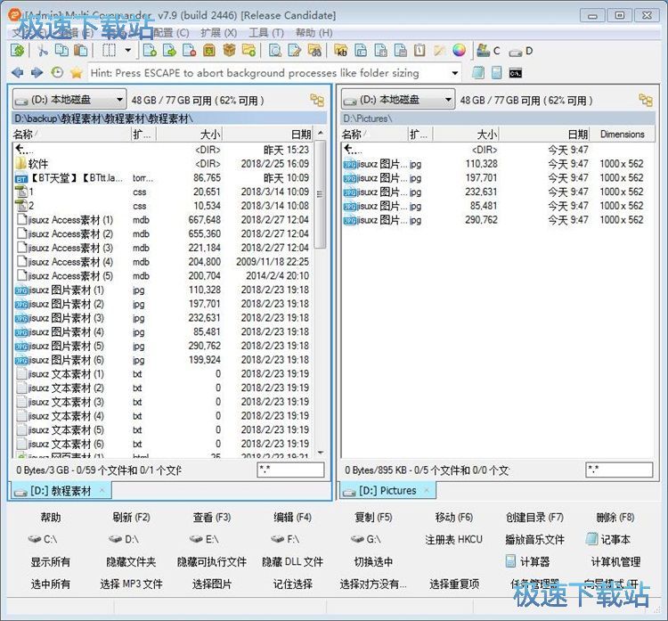Select the 软件 folder in left panel
The width and height of the screenshot is (668, 621).
164,164
